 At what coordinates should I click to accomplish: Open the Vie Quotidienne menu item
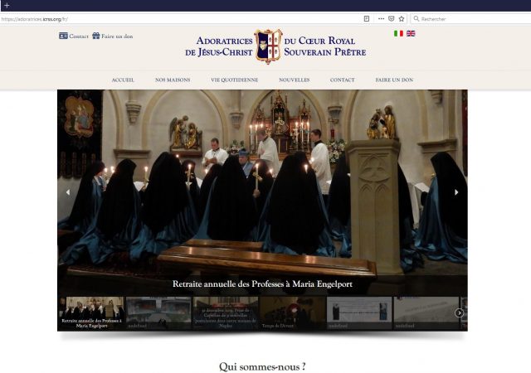[x=234, y=80]
